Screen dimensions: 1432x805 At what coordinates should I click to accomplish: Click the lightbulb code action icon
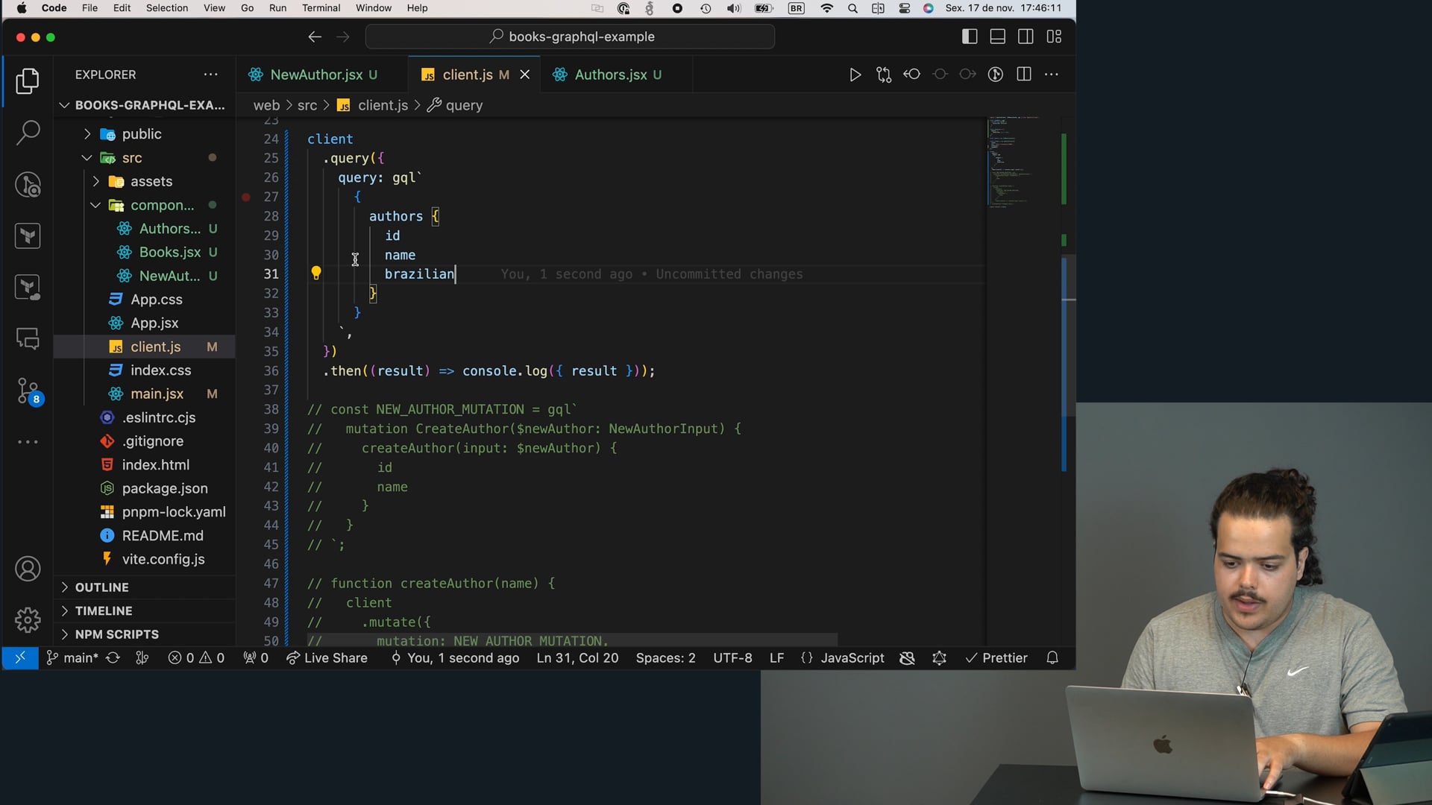tap(316, 274)
